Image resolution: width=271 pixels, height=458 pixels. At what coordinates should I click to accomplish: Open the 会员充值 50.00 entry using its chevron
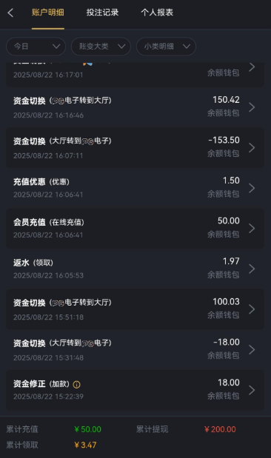tap(252, 228)
